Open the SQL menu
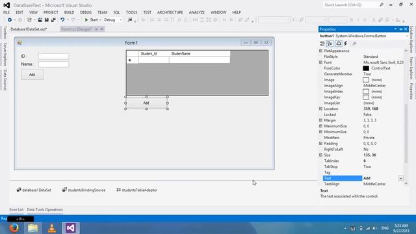This screenshot has height=234, width=416. pyautogui.click(x=116, y=12)
